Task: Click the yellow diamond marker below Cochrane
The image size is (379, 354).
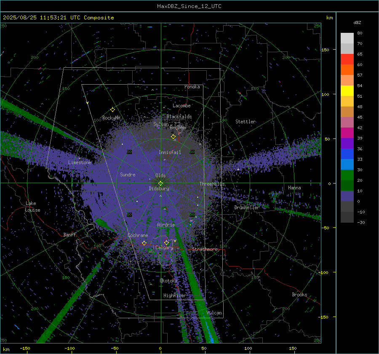Action: click(144, 243)
